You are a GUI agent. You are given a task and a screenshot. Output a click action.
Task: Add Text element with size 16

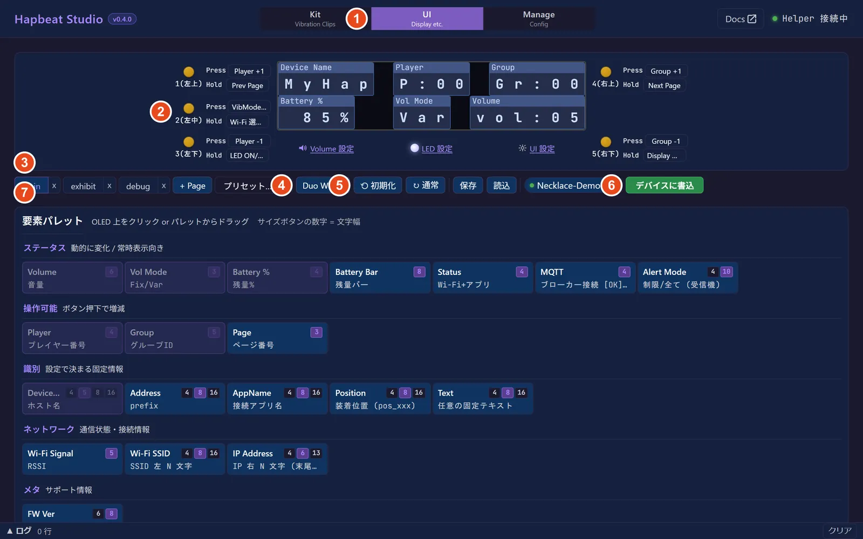(x=521, y=392)
